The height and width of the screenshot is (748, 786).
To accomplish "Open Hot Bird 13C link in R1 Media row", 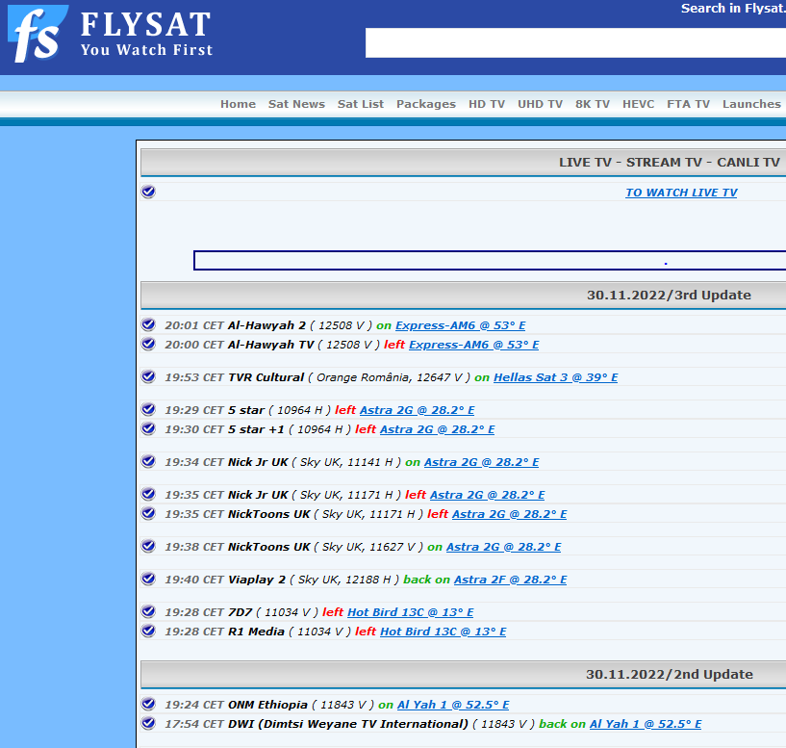I will [444, 632].
